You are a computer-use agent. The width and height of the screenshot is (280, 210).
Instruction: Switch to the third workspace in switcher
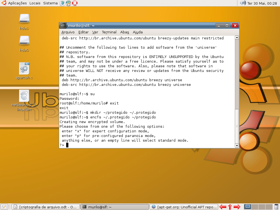(261, 207)
